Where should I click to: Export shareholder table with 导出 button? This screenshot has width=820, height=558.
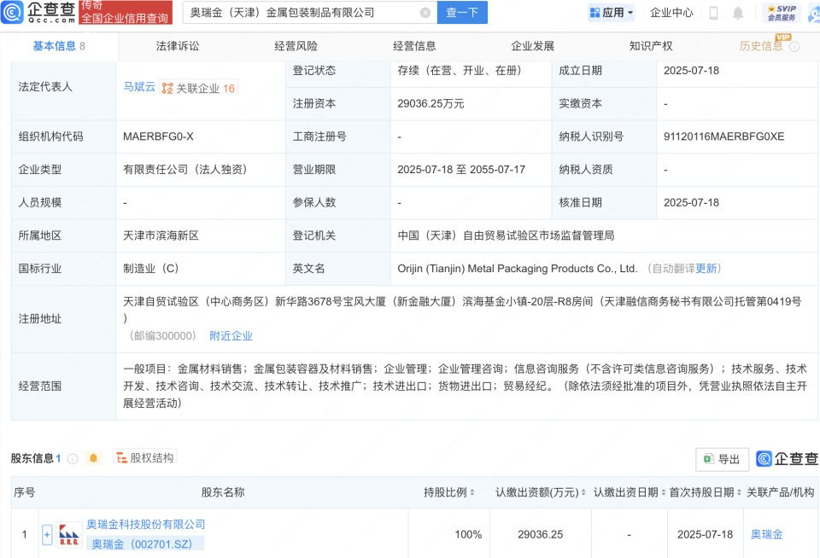(x=722, y=459)
